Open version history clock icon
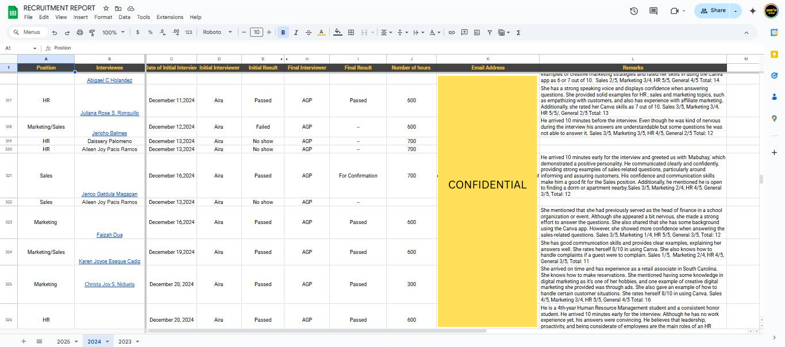Image resolution: width=785 pixels, height=347 pixels. tap(634, 11)
